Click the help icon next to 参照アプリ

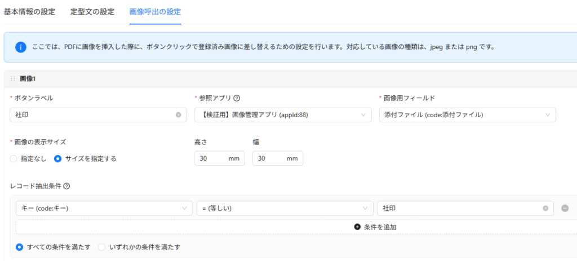tap(237, 98)
